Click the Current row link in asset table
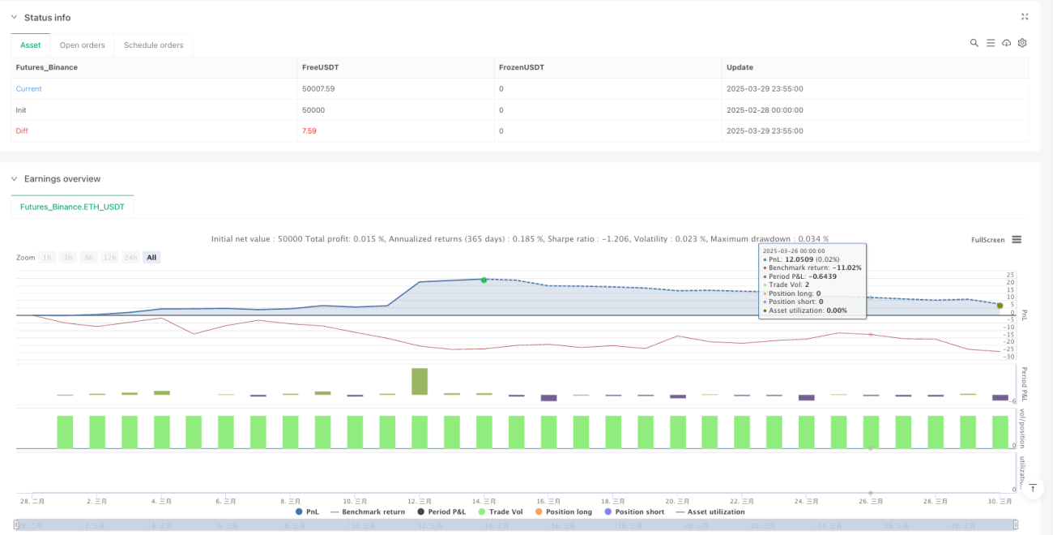The image size is (1053, 535). (29, 89)
